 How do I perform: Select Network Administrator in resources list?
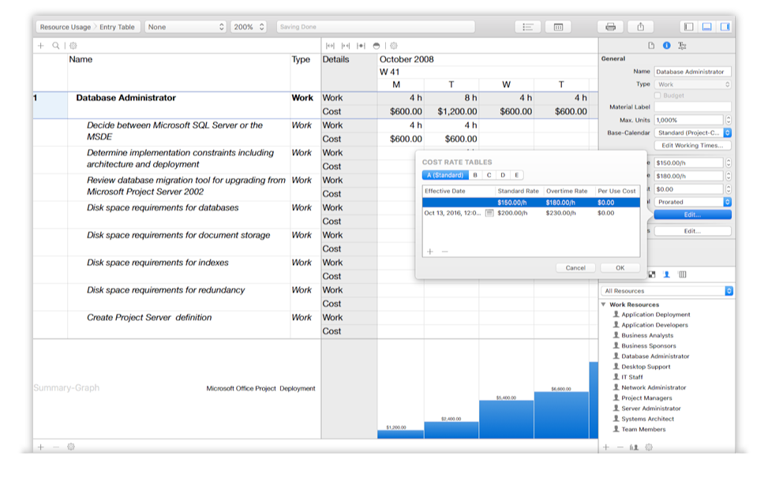(654, 387)
